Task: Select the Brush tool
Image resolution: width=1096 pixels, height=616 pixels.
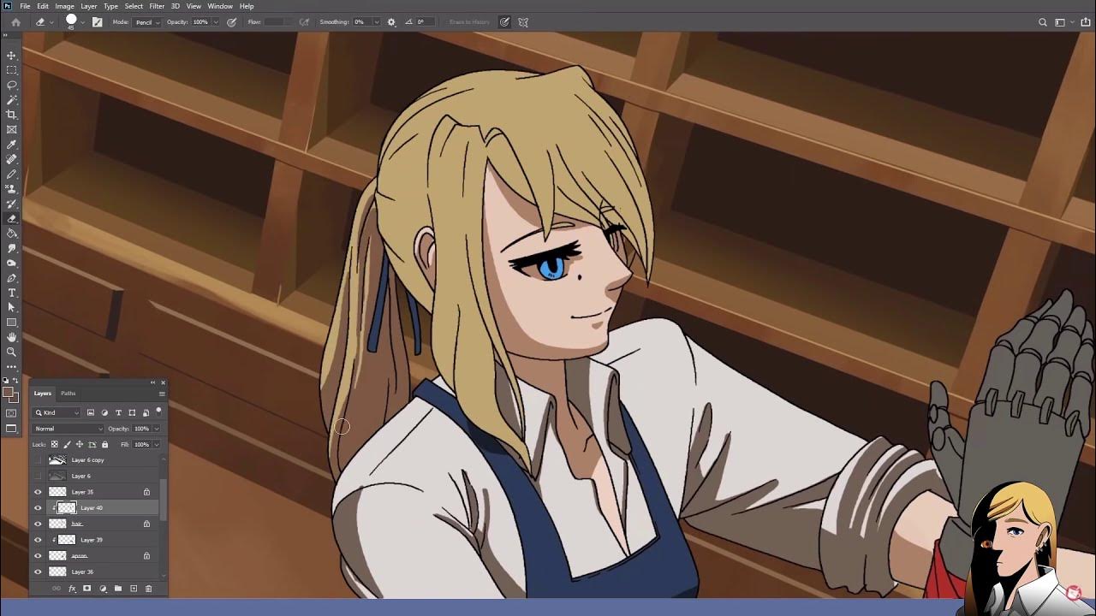Action: 11,174
